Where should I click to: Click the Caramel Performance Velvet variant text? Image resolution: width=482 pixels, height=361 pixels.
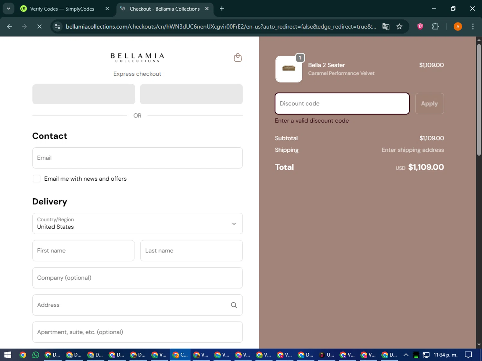(341, 73)
